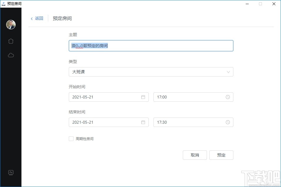Open the cloud storage icon
This screenshot has height=187, width=281.
pyautogui.click(x=11, y=55)
